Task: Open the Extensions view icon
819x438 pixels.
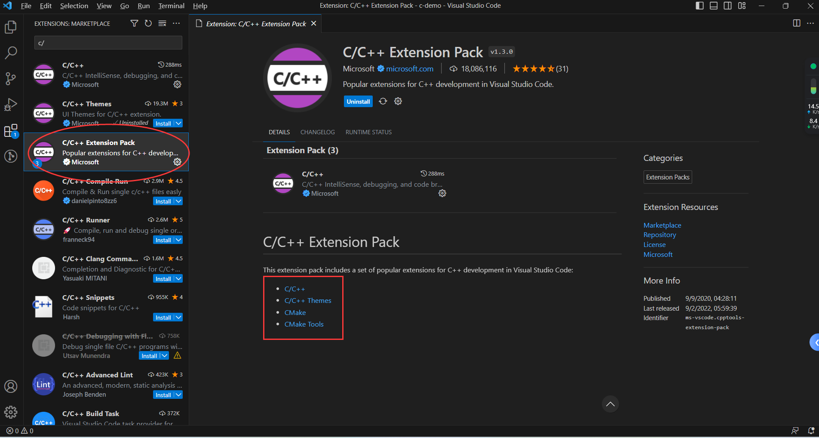Action: [11, 130]
